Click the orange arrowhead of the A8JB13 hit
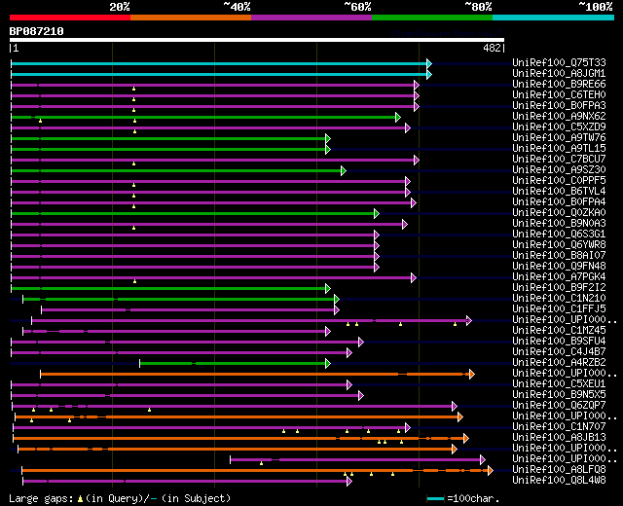Viewport: 623px width, 506px height. [x=466, y=439]
